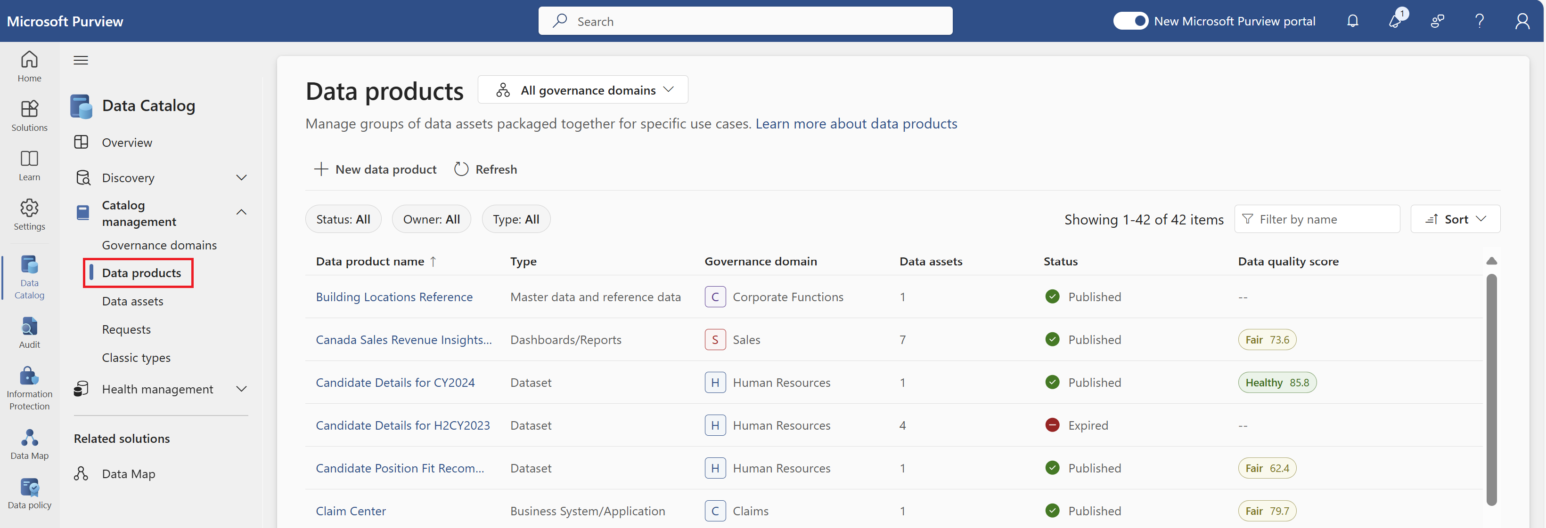Click the vertical scrollbar thumb
The height and width of the screenshot is (528, 1546).
(x=1491, y=390)
